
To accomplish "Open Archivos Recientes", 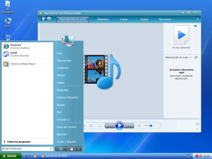I will 67,97.
